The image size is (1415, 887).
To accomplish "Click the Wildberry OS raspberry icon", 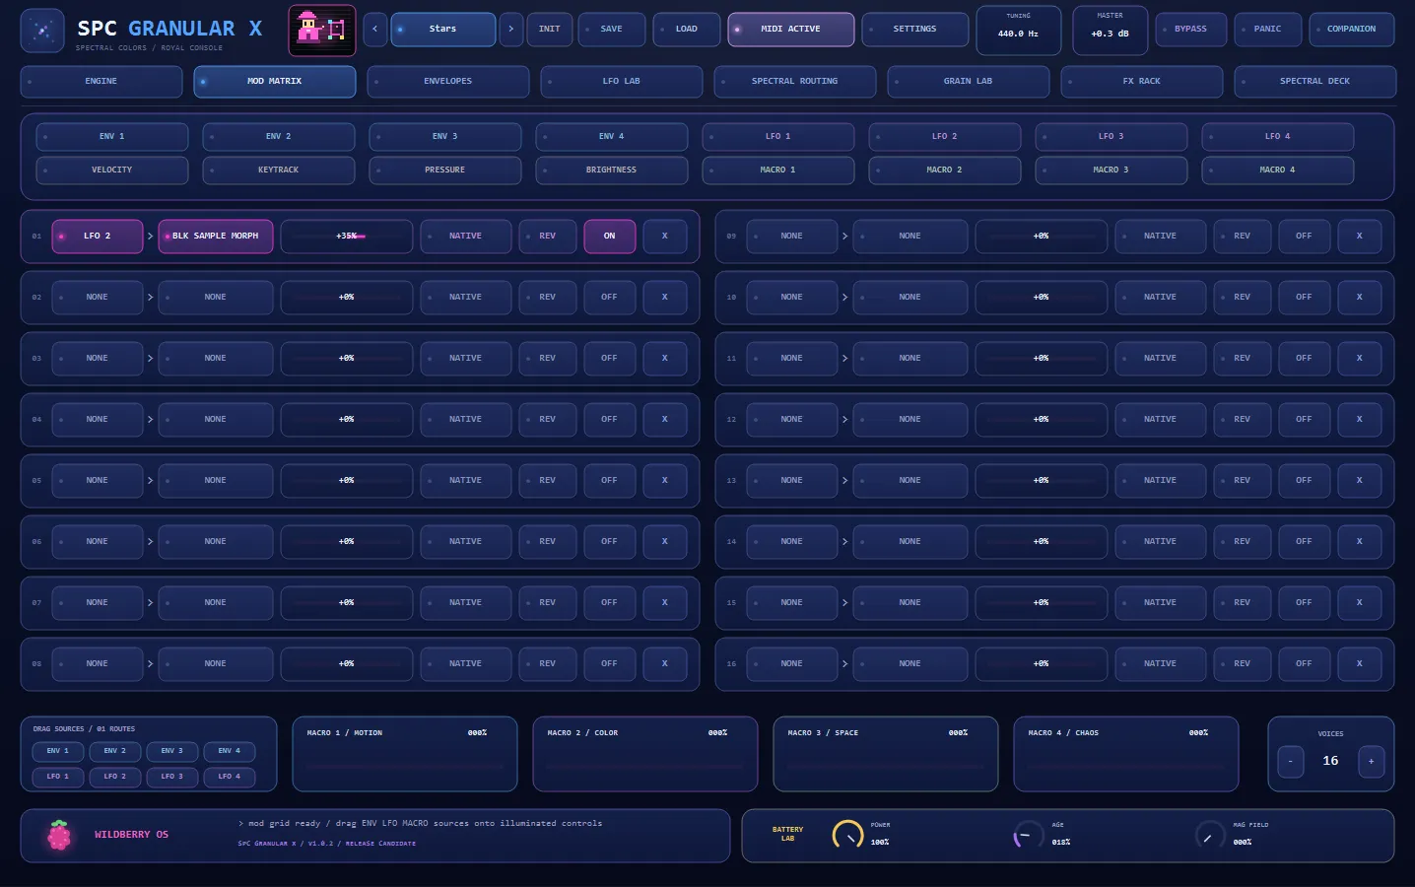I will [x=59, y=835].
